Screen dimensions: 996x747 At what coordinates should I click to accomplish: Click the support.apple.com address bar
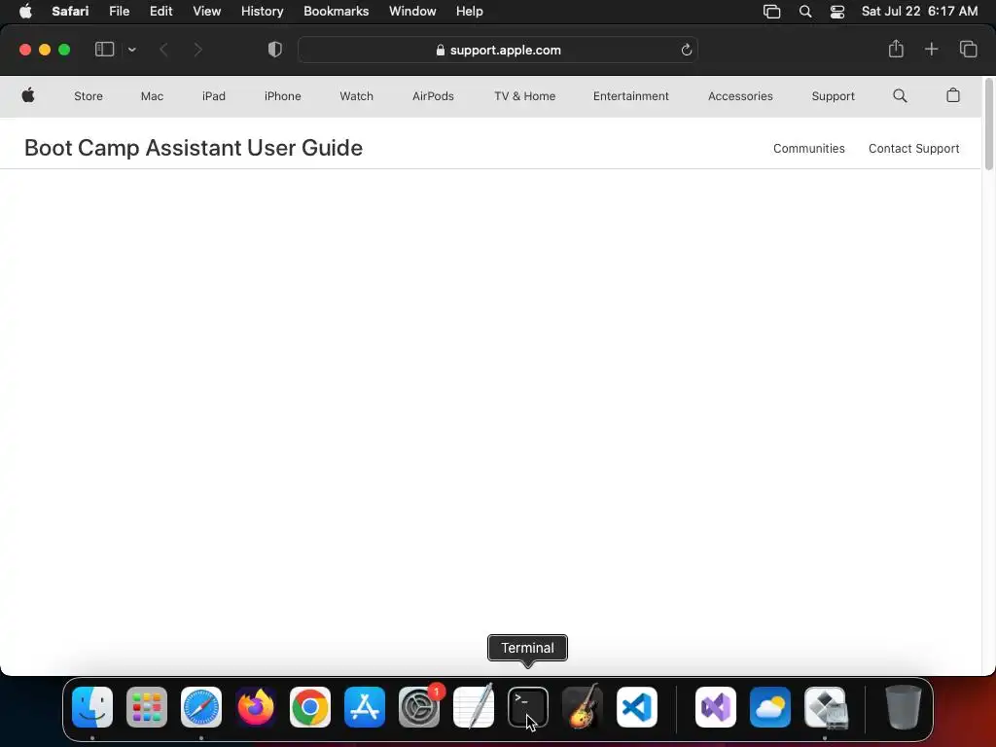[x=498, y=50]
